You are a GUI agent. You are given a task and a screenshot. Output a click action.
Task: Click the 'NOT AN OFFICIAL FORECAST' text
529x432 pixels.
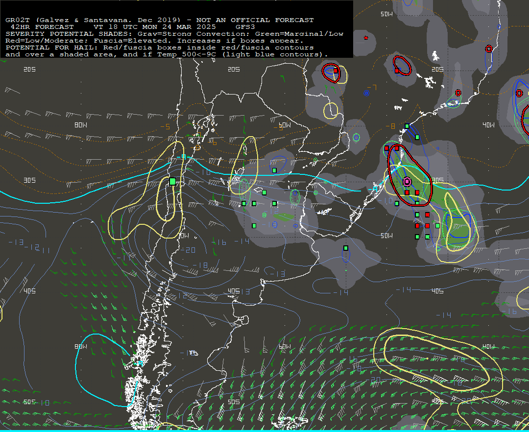pos(255,20)
